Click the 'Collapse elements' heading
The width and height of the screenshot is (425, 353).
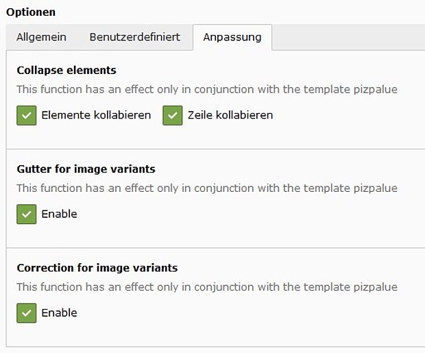pos(66,70)
